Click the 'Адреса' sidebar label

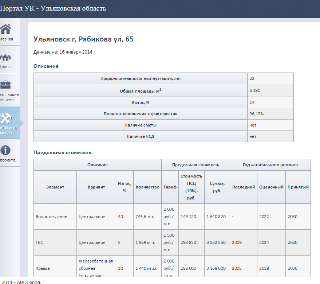(x=6, y=67)
